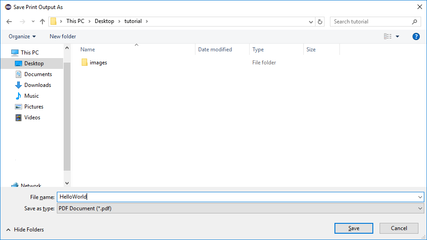
Task: Cancel the save dialog
Action: (x=399, y=228)
